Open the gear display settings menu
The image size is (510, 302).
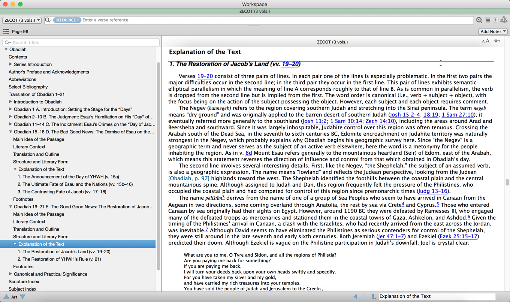(497, 42)
